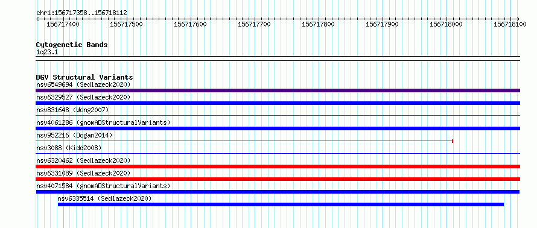Image resolution: width=537 pixels, height=228 pixels.
Task: Click the thin blue nsv3088 variant line
Action: [278, 154]
